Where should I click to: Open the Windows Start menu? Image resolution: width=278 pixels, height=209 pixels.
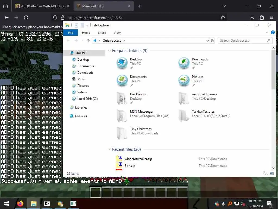[x=7, y=204]
